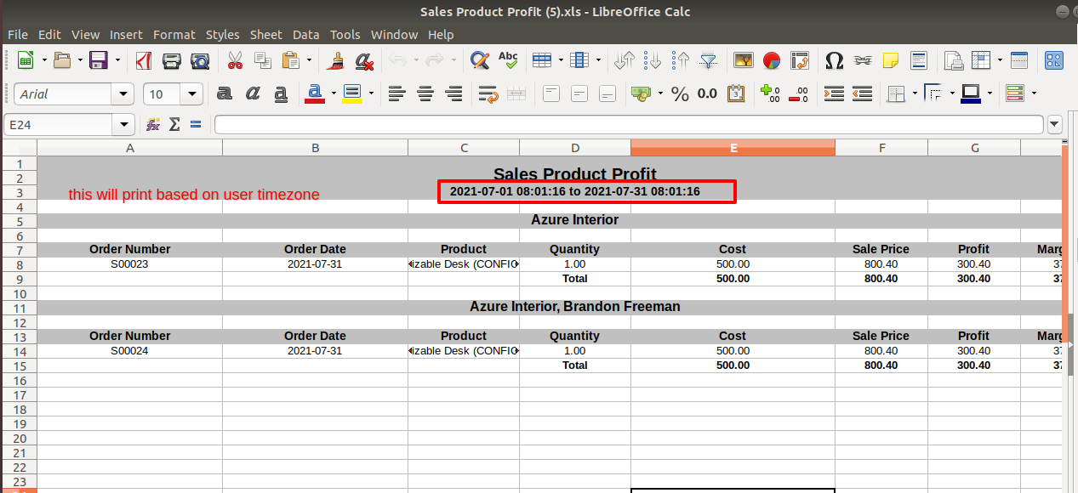Toggle Wrap Text button

488,93
